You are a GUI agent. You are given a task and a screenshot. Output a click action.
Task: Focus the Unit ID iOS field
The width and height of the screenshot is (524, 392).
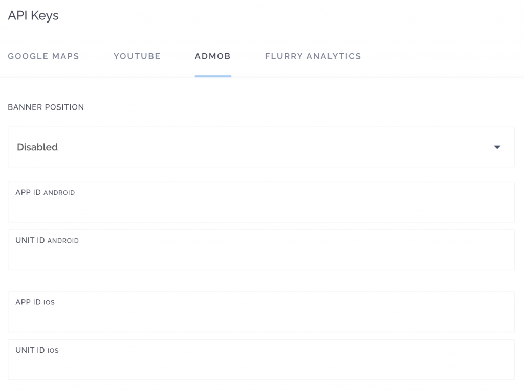tap(261, 360)
